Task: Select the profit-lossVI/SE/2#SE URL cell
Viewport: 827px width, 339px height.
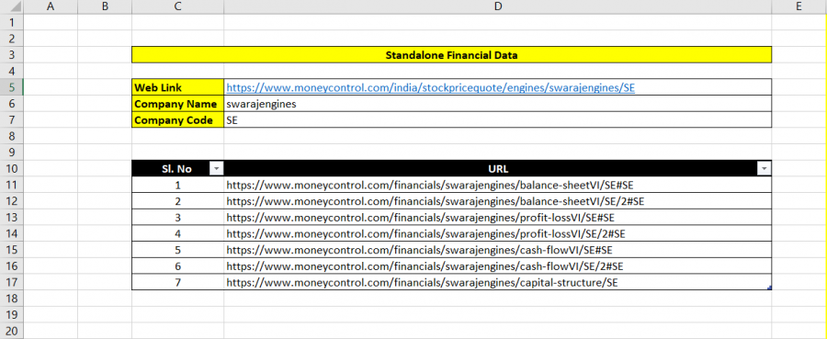Action: pos(497,233)
